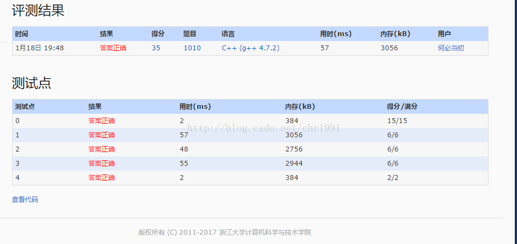
Task: Click 答案正确 for test point 2
Action: 101,149
